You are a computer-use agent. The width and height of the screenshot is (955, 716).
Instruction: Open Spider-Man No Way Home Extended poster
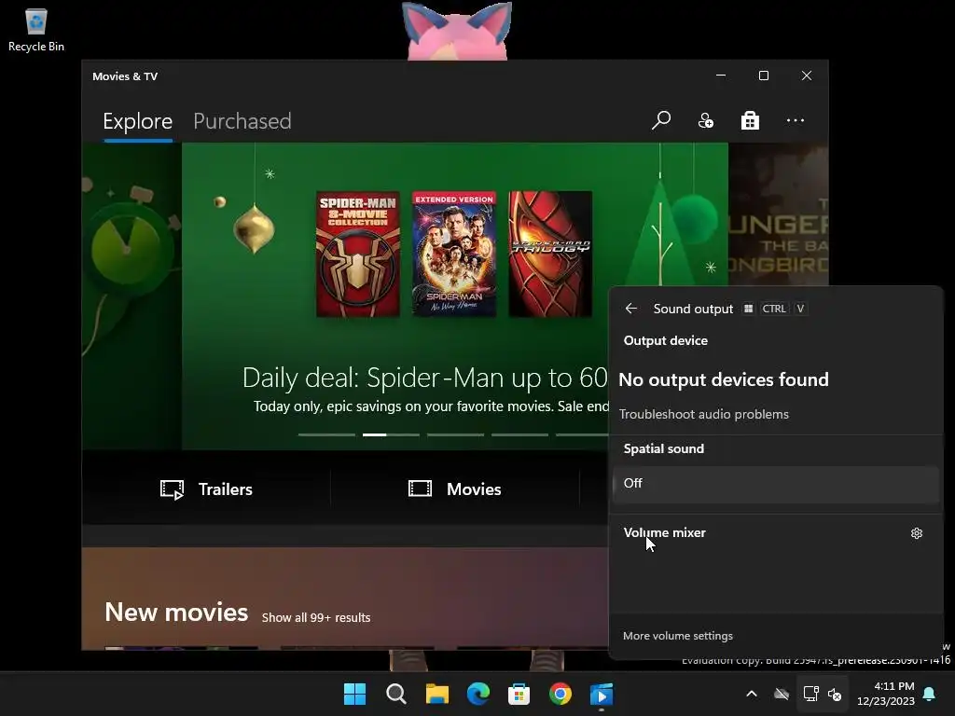[x=454, y=254]
